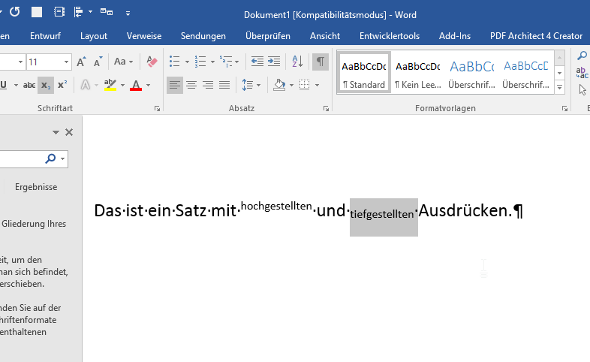590x362 pixels.
Task: Open the Verweise tab
Action: (143, 36)
